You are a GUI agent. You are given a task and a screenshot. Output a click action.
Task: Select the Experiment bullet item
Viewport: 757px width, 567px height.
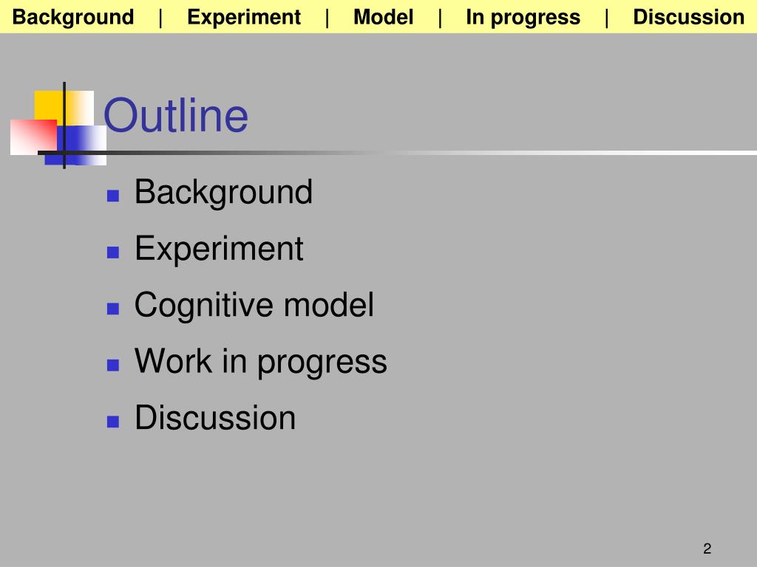click(219, 249)
